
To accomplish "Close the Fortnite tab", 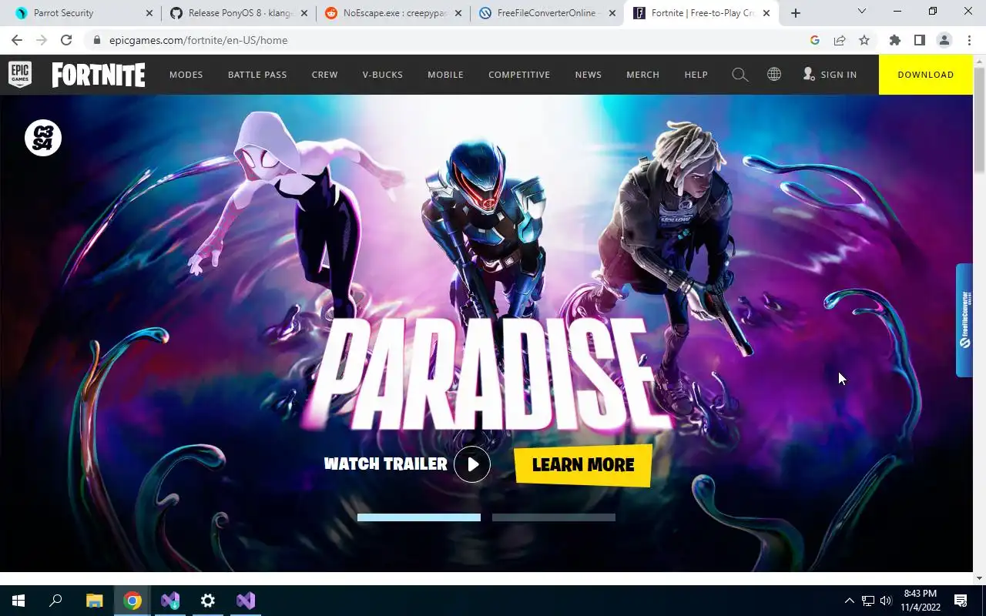I will (767, 13).
